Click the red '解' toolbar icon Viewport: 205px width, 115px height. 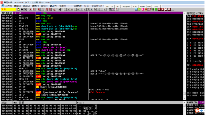(169, 9)
